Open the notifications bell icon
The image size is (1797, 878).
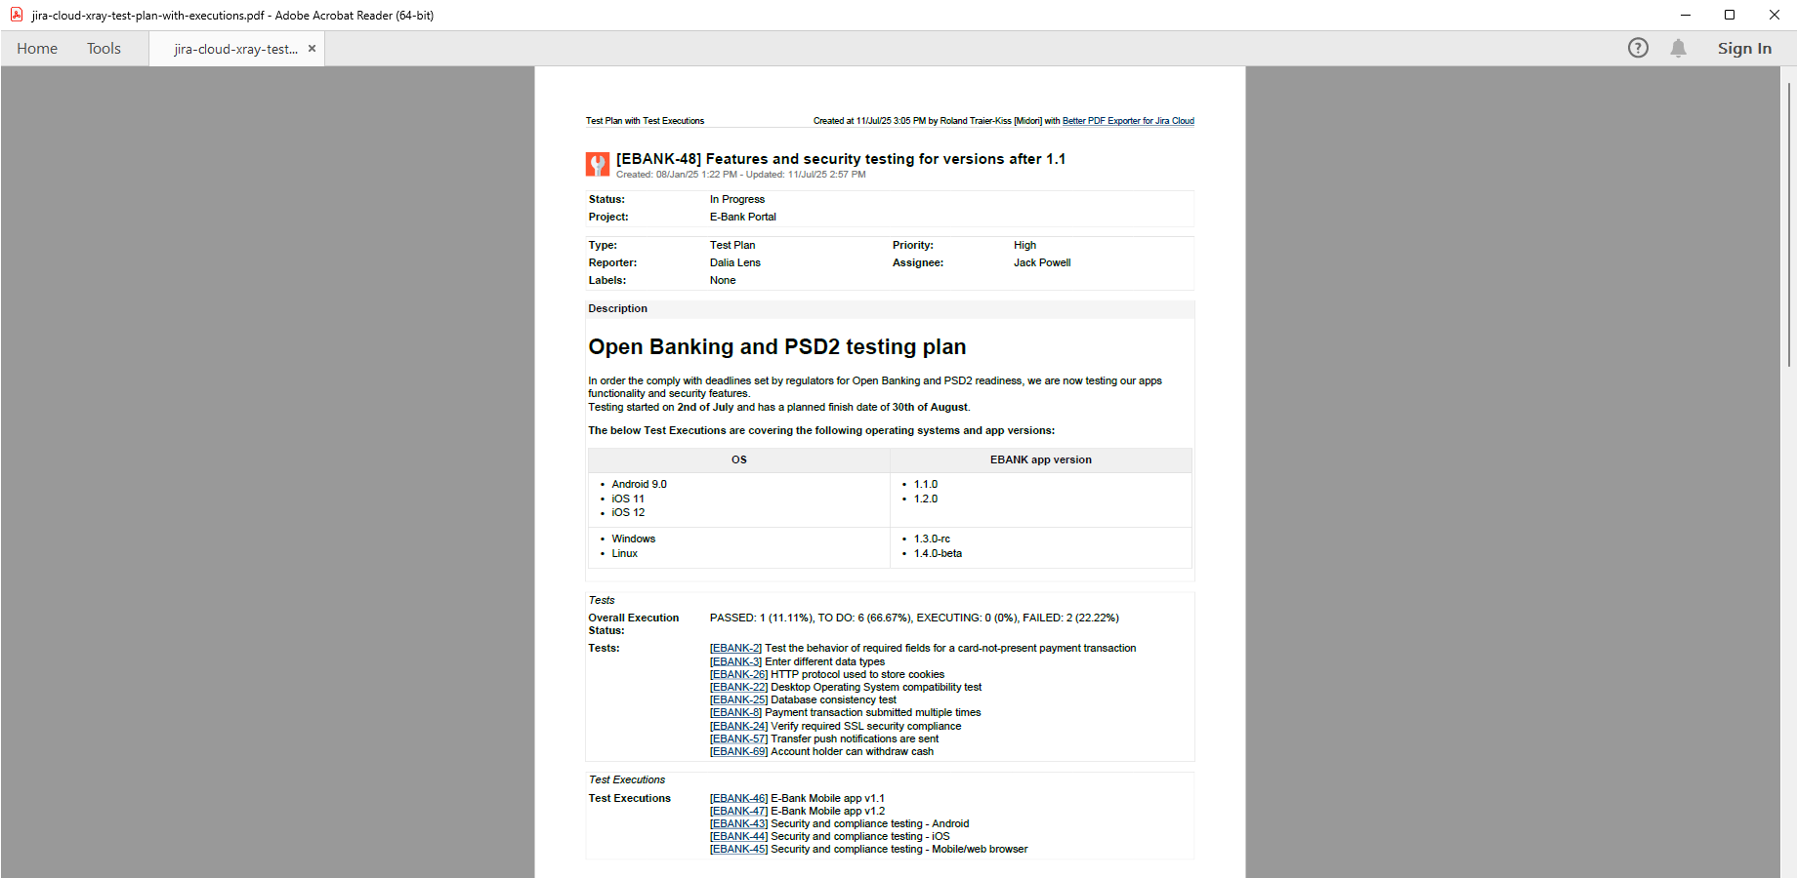[x=1678, y=48]
